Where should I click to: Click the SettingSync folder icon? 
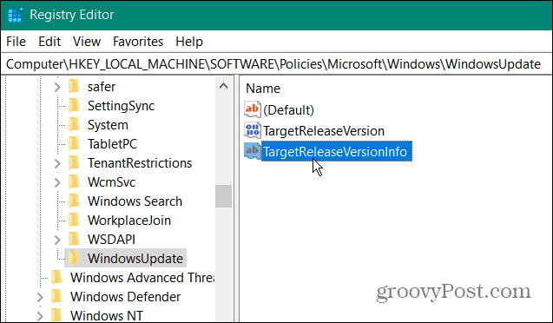pyautogui.click(x=74, y=105)
